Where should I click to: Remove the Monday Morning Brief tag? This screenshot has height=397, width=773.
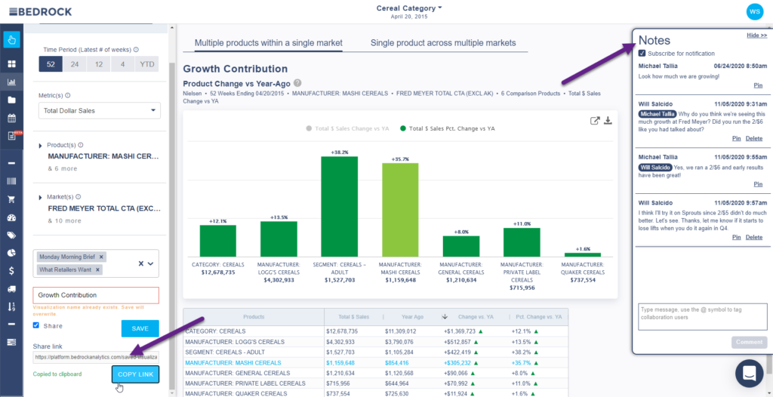click(x=101, y=257)
